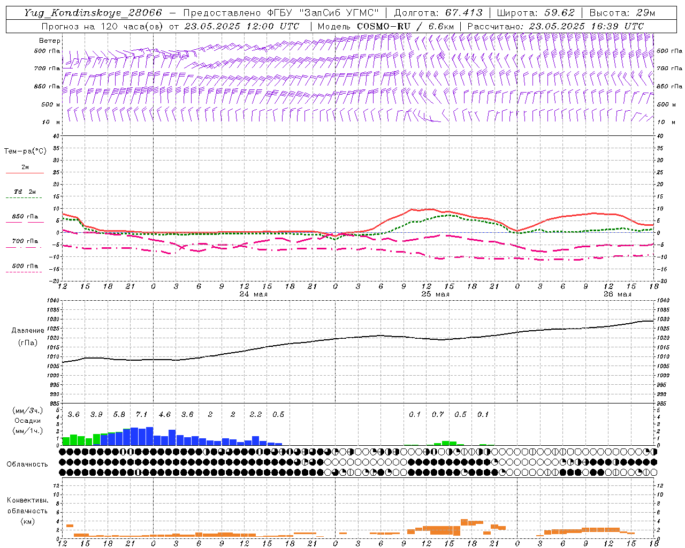
Task: Click the 500 гПа legend entry above the dash-dot line
Action: coord(25,266)
